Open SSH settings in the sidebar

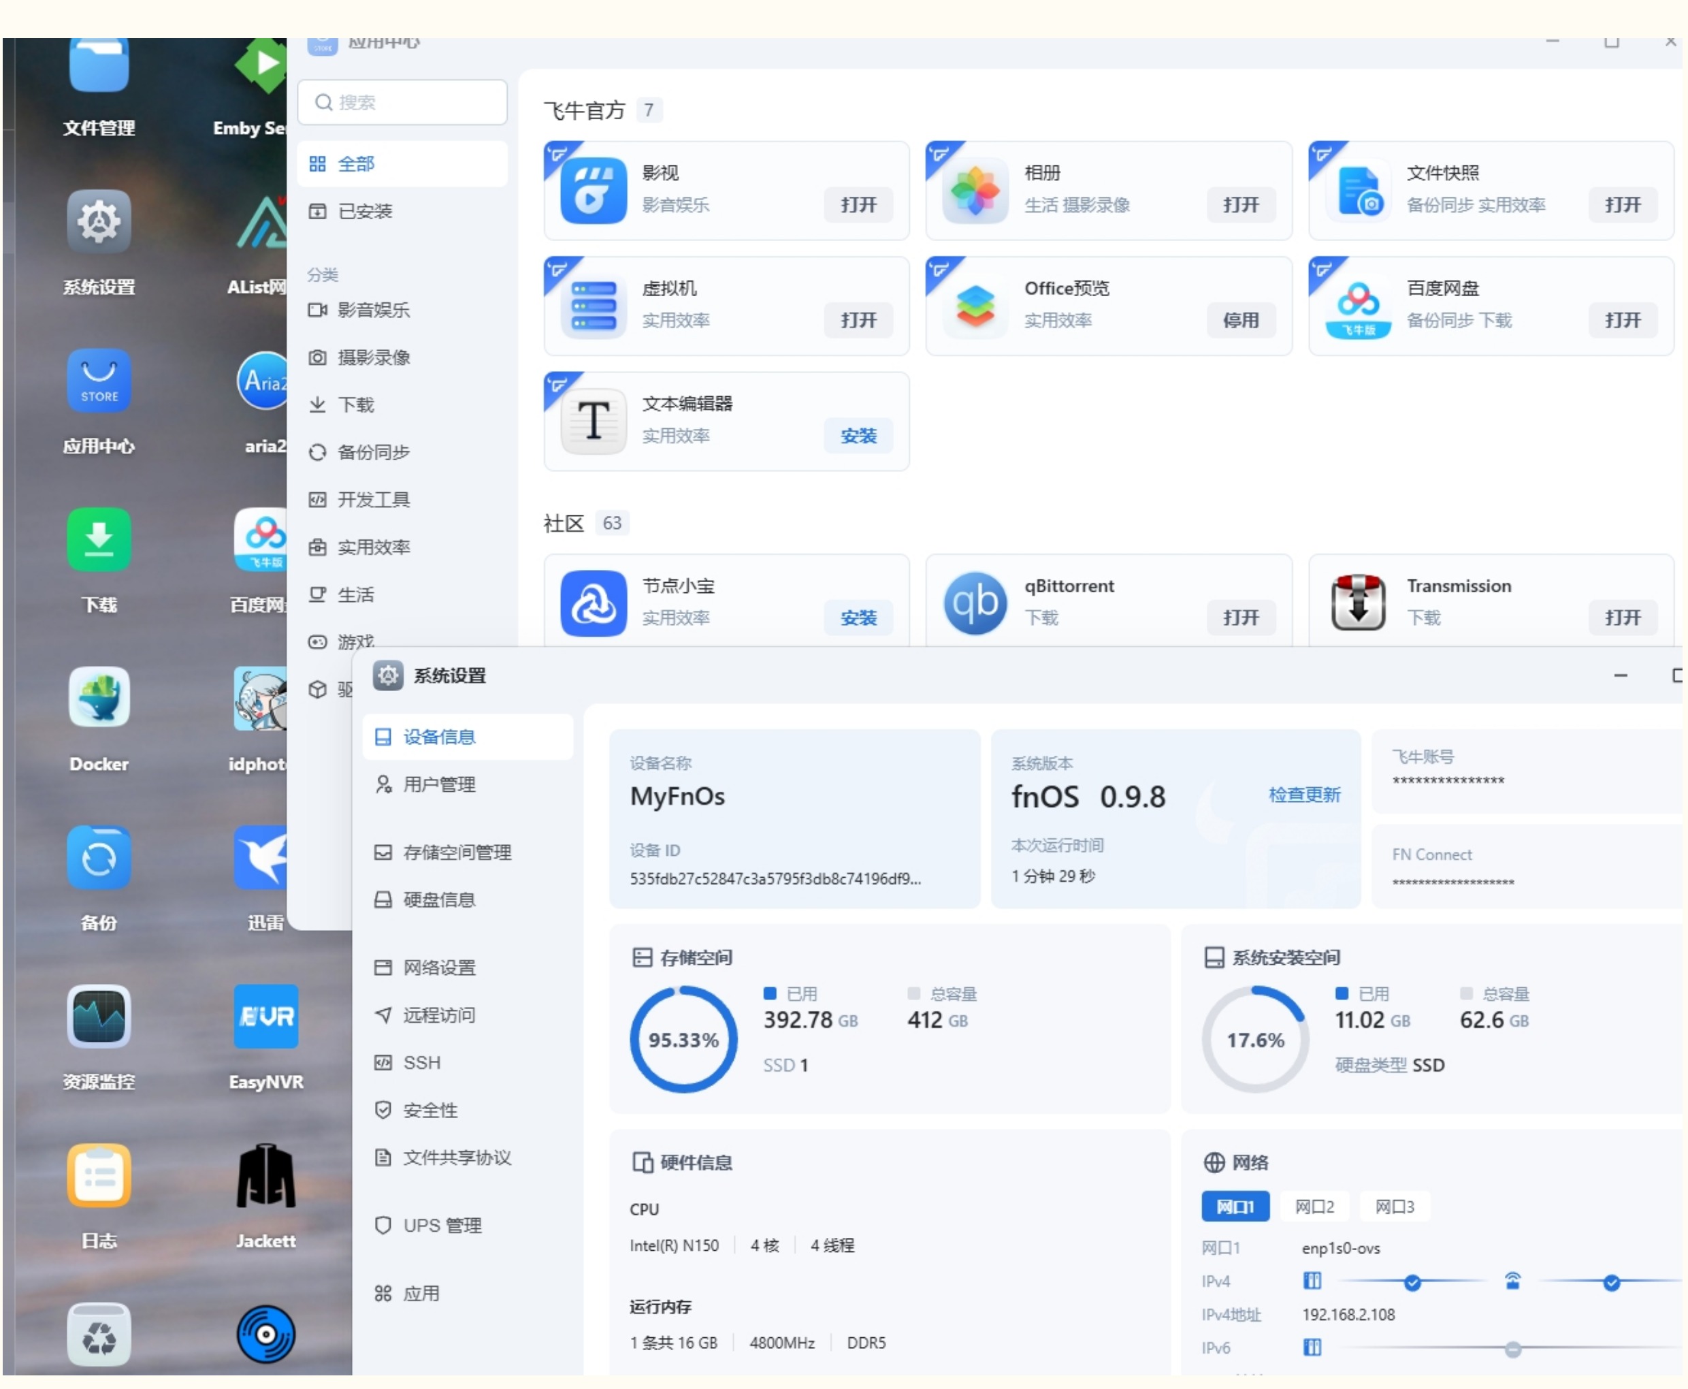421,1063
